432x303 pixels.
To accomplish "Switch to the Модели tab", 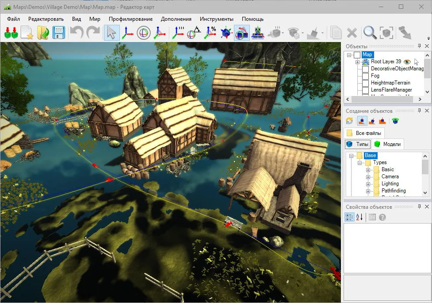I will (388, 144).
